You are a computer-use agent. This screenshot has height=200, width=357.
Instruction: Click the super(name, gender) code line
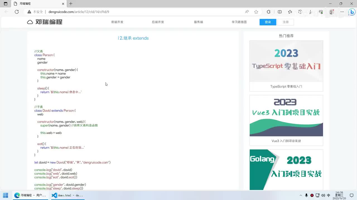point(69,125)
